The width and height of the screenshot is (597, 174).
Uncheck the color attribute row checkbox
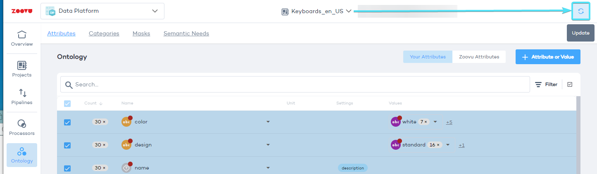coord(67,122)
